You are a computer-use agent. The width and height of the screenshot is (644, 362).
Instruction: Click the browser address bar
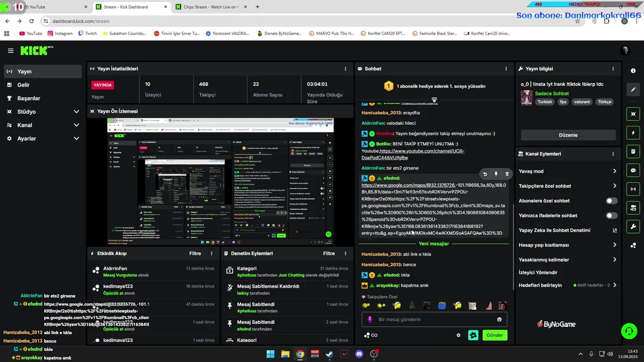click(307, 21)
